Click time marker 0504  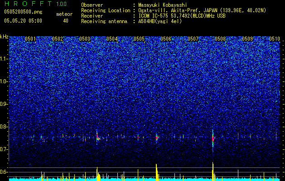point(112,39)
